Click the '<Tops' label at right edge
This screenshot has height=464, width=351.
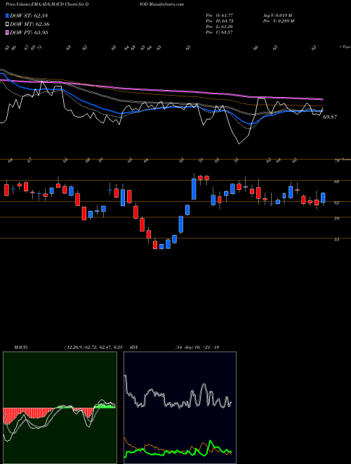click(x=345, y=47)
